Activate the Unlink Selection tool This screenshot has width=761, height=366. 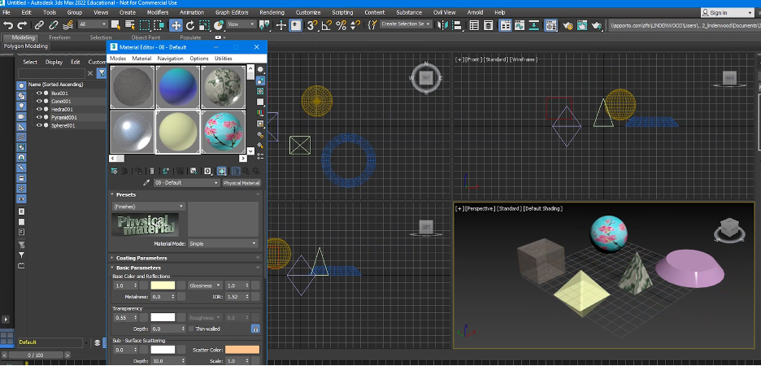tap(54, 24)
